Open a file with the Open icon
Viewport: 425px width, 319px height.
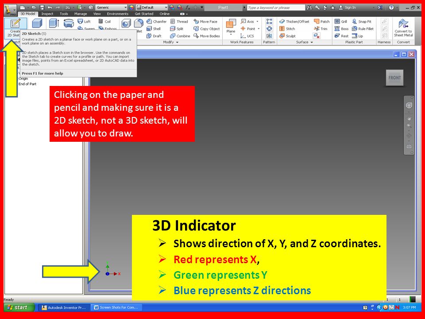[x=34, y=8]
